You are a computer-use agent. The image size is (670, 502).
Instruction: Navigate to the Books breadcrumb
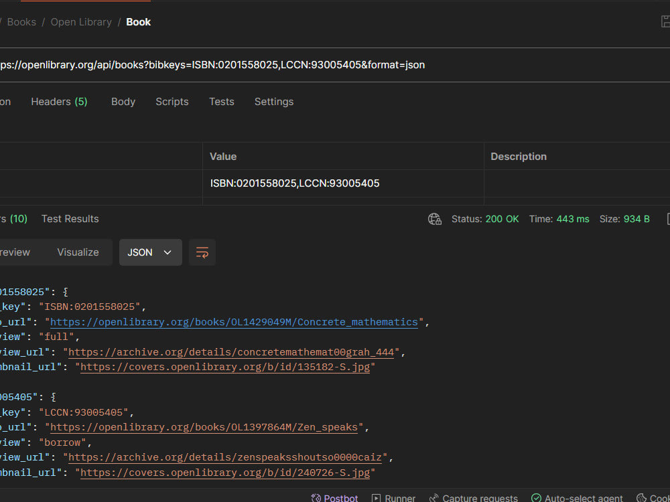pos(21,22)
